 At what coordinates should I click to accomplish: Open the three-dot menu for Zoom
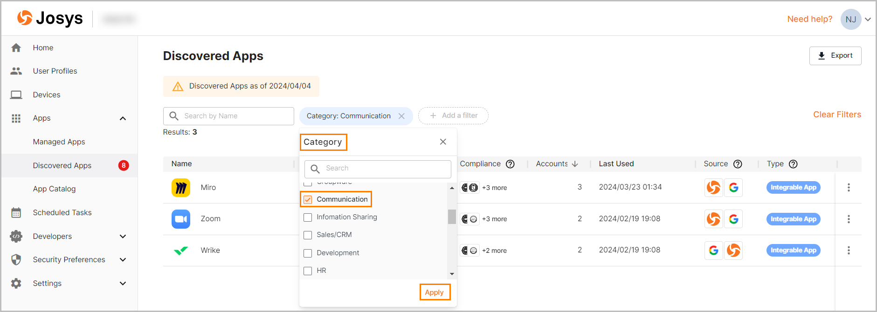click(x=849, y=219)
